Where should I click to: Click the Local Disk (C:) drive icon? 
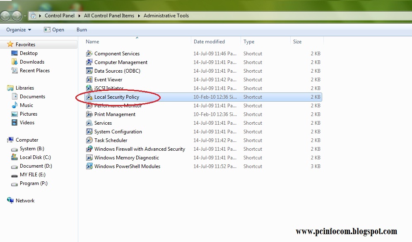pos(14,157)
